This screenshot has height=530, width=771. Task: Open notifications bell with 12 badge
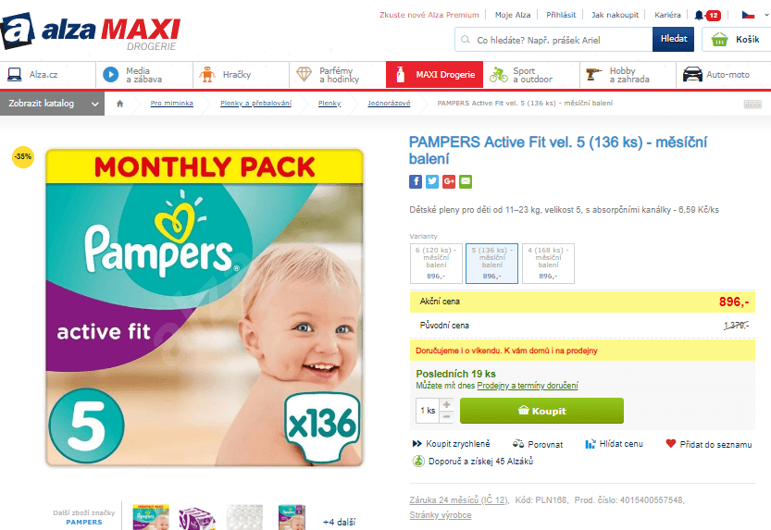click(x=707, y=15)
